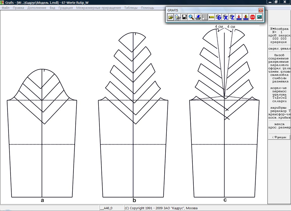
Task: Select отмеловка function
Action: (279, 75)
